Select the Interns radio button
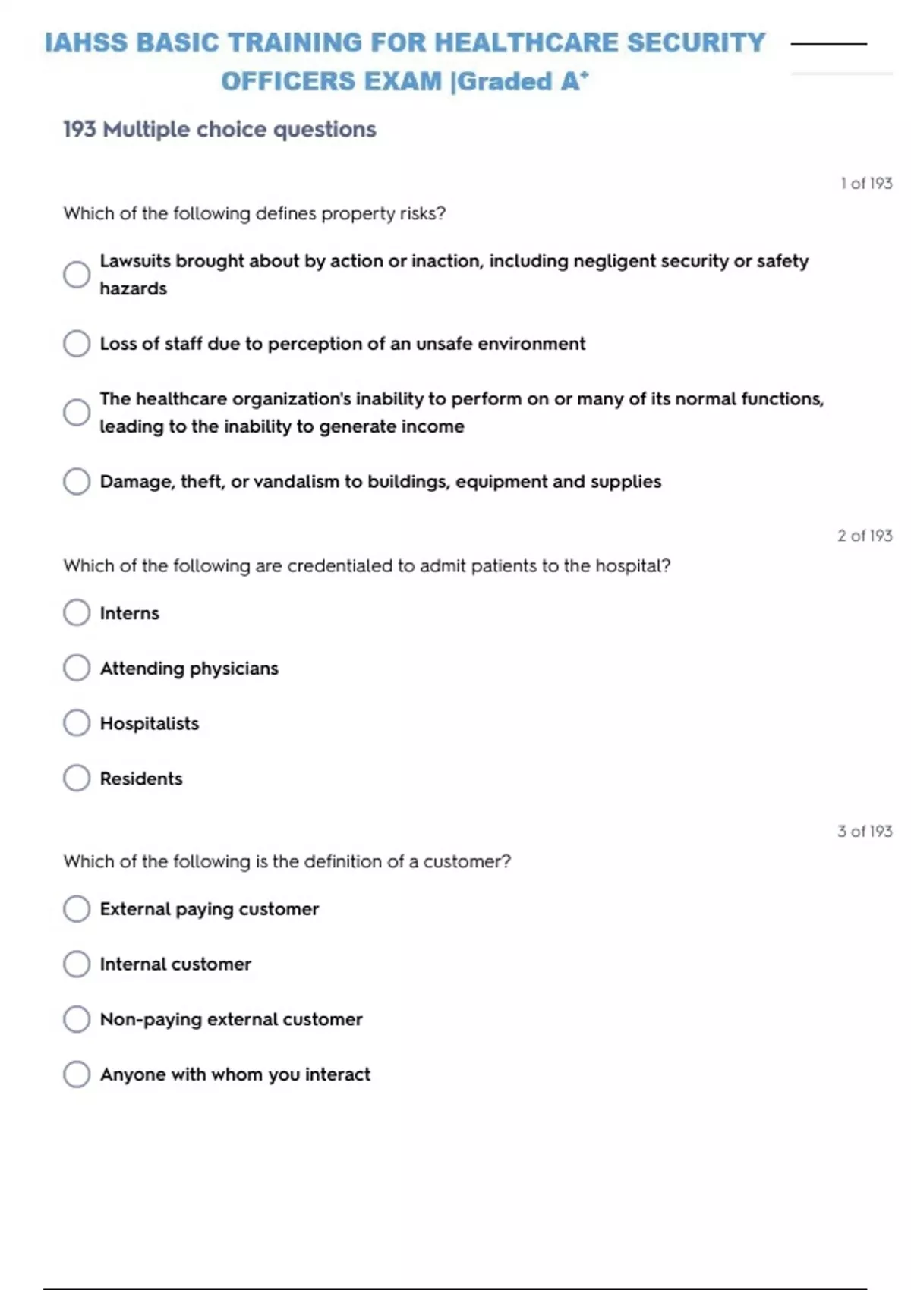Screen dimensions: 911x1290 coord(77,613)
